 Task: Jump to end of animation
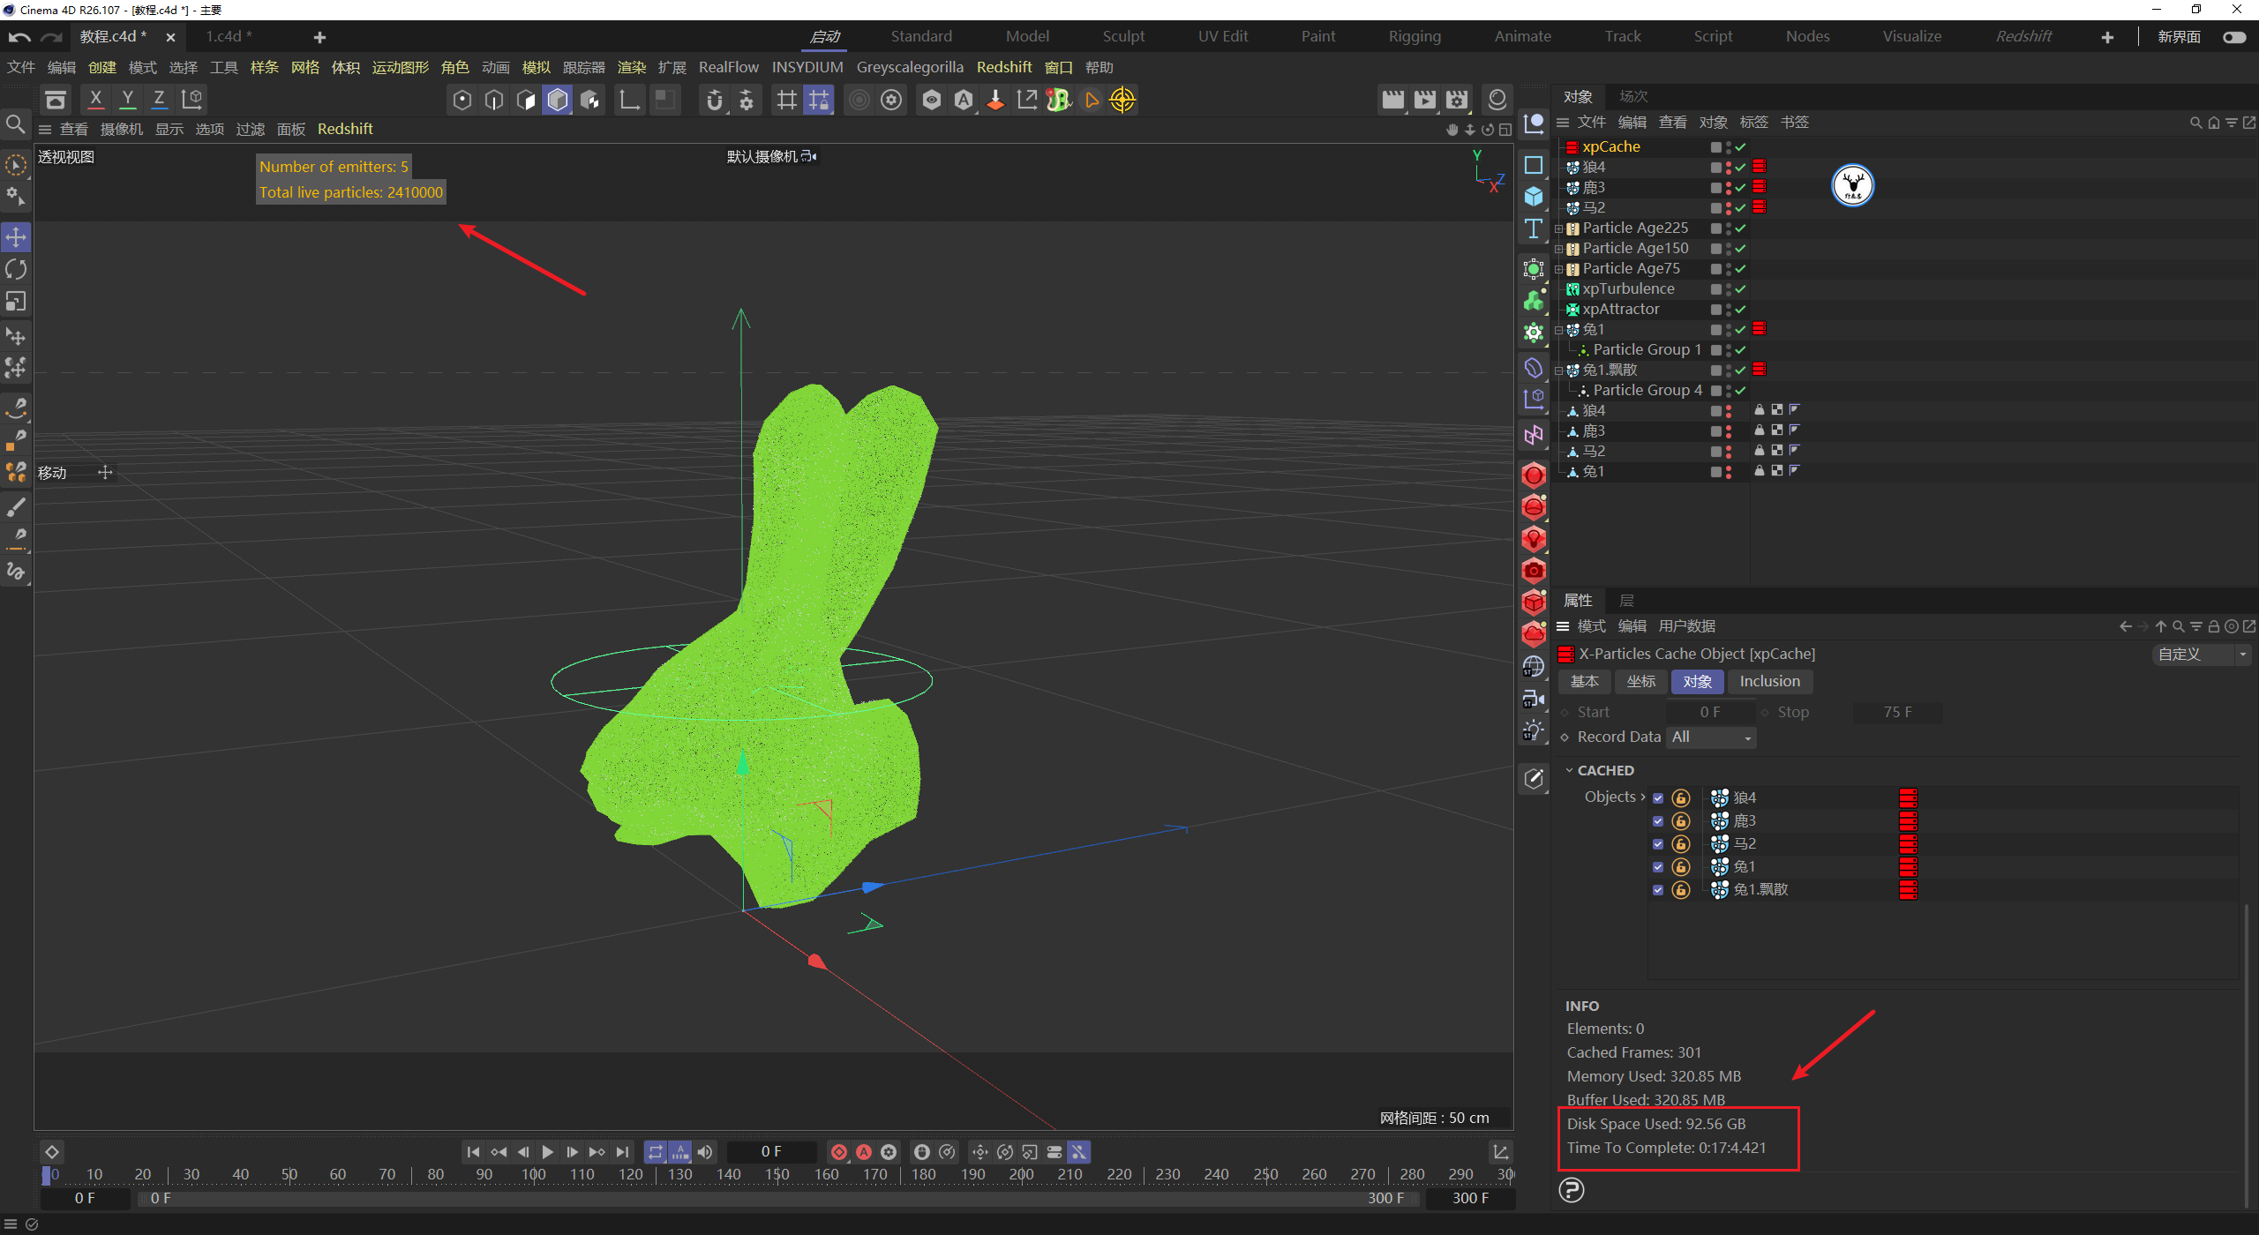click(x=623, y=1152)
